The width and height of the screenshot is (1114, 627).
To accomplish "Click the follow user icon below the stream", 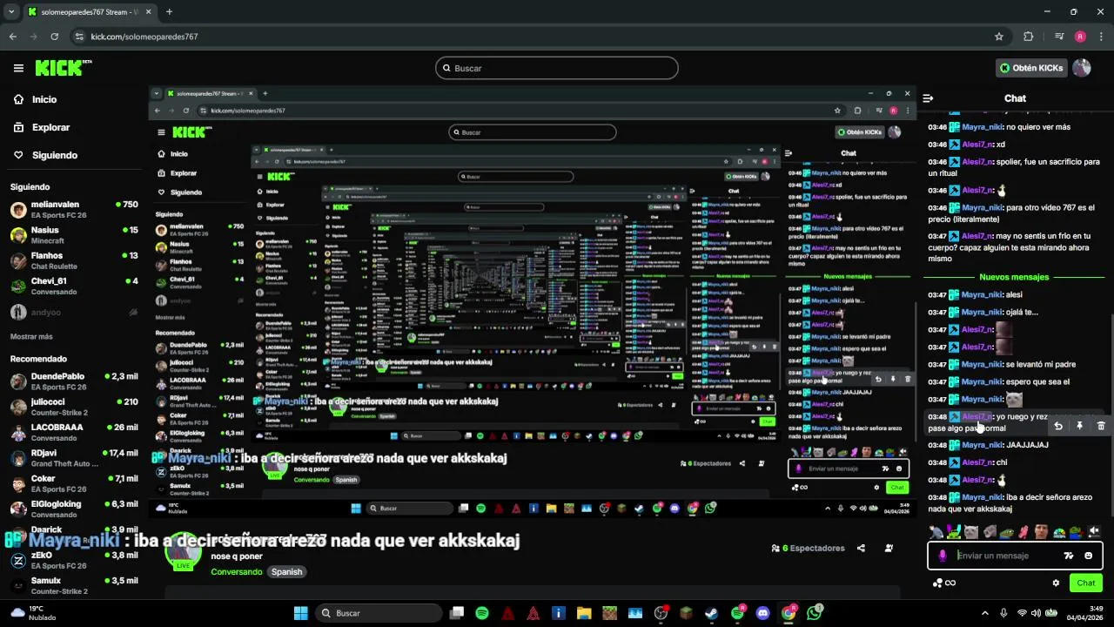I will (x=889, y=549).
